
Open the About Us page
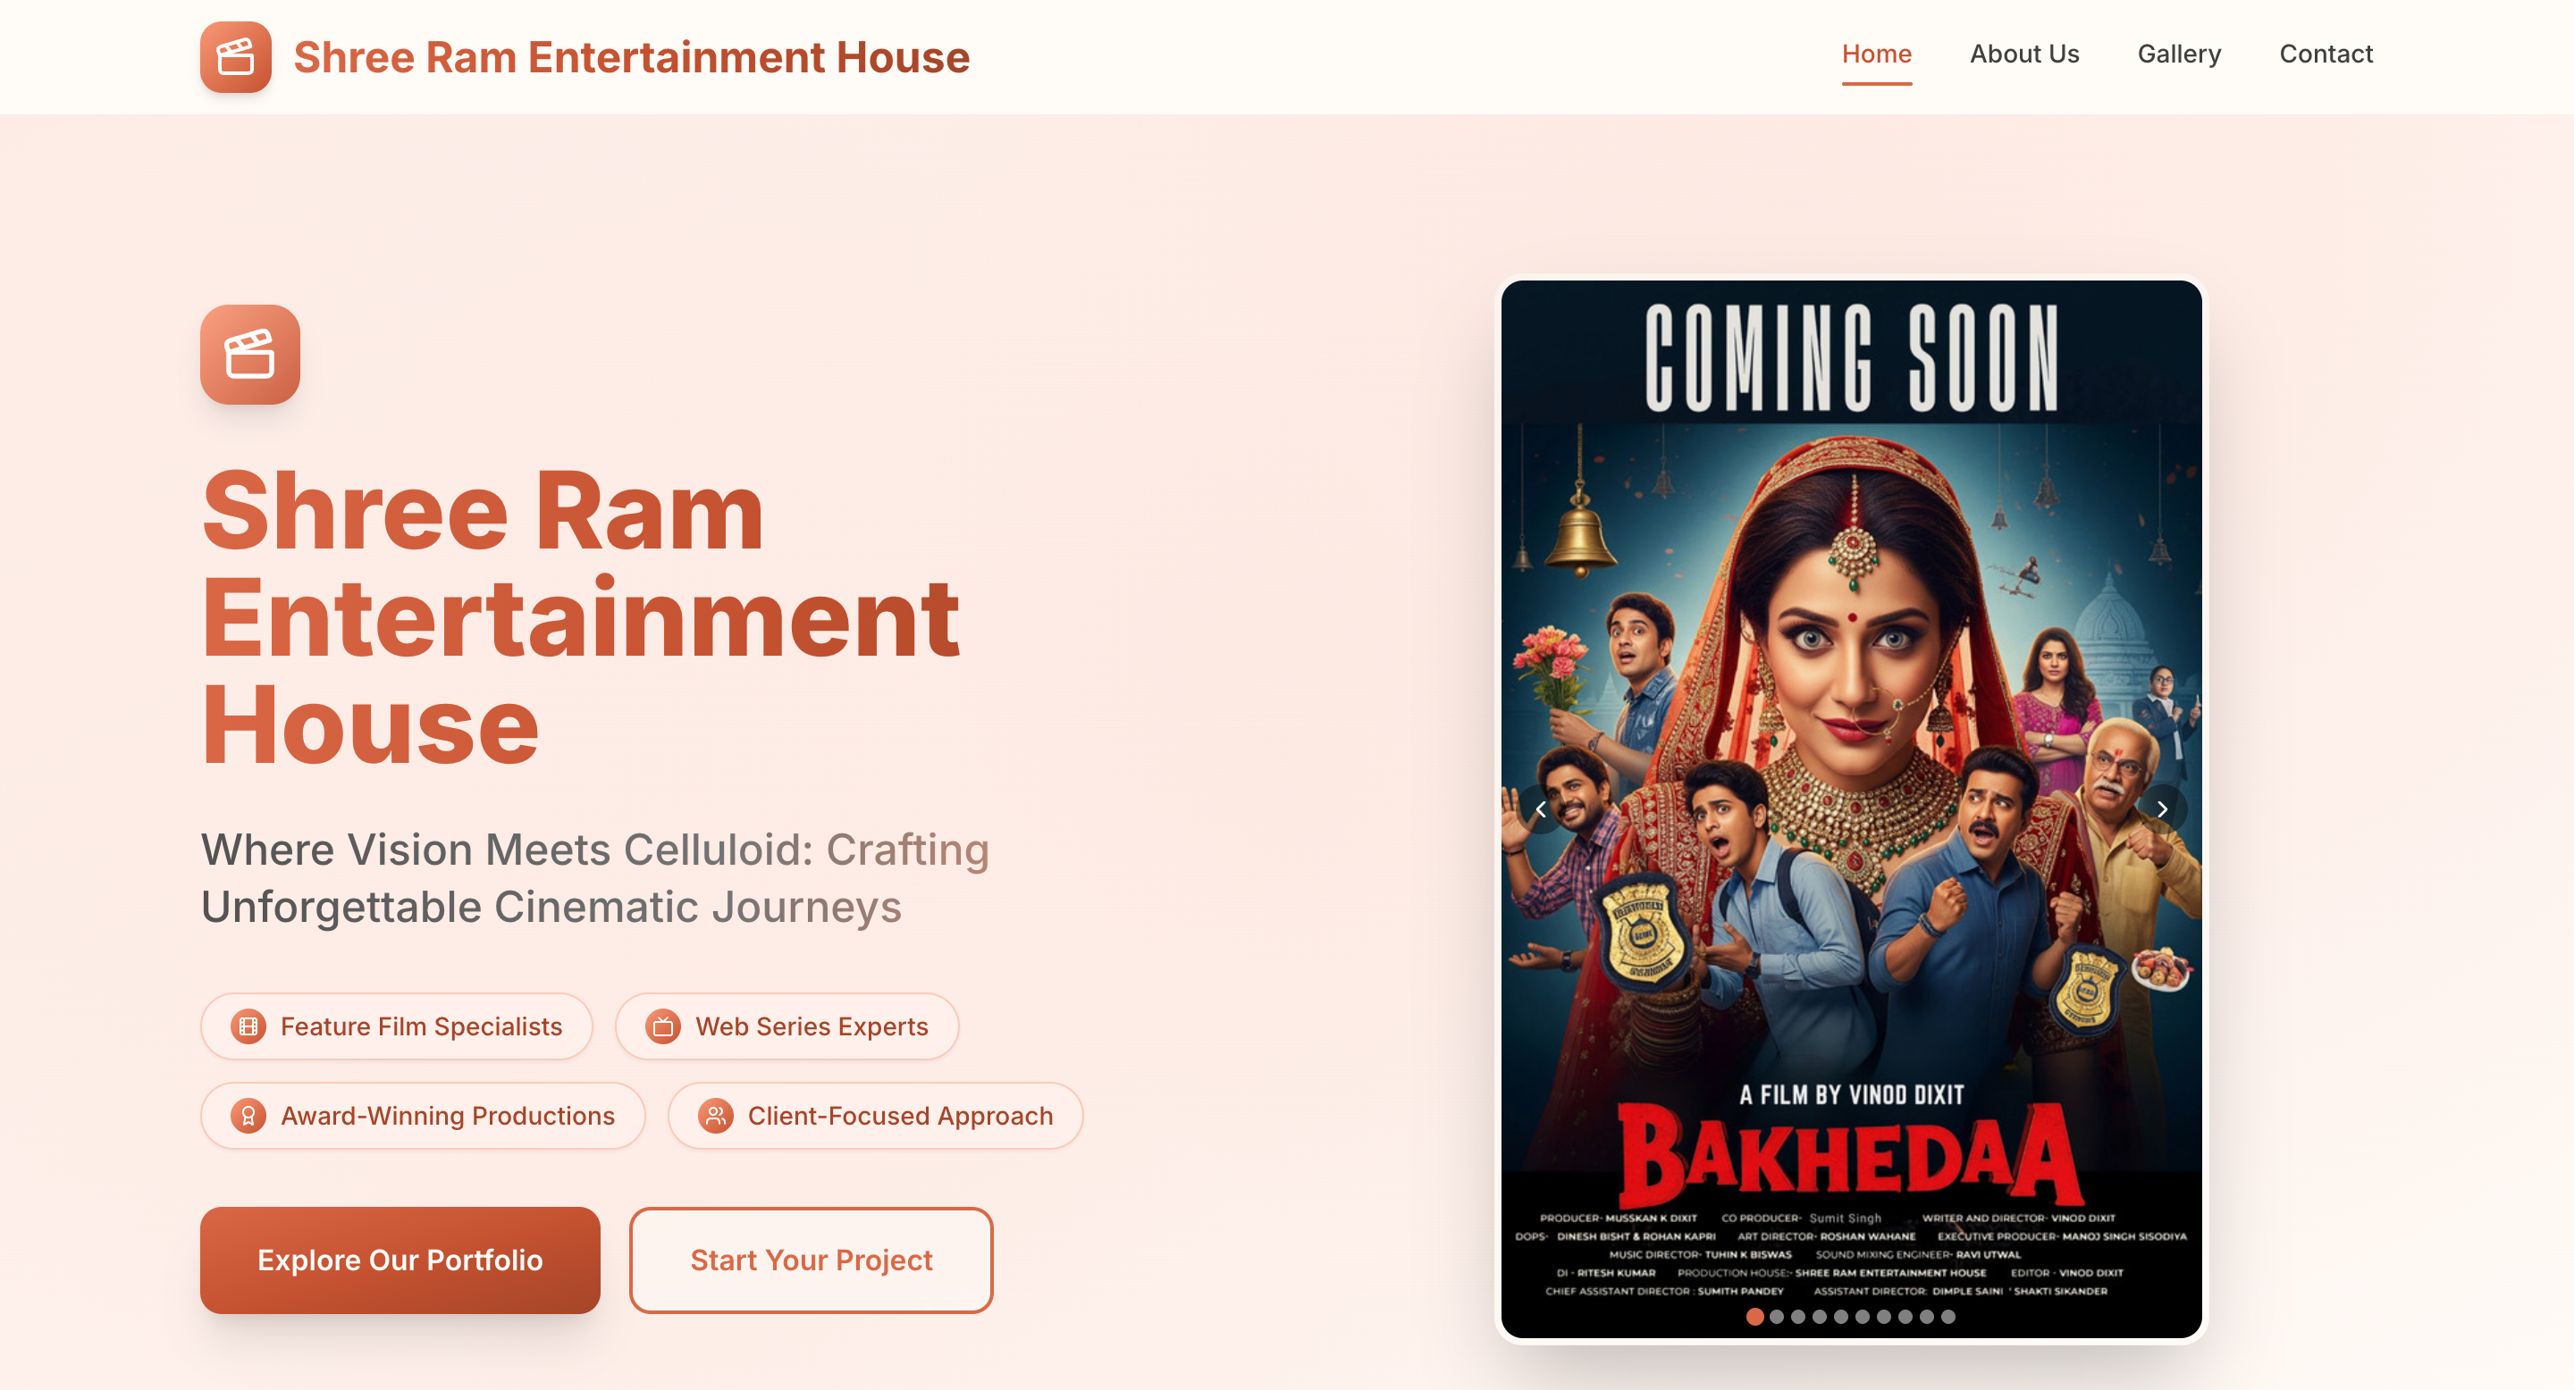(2023, 54)
